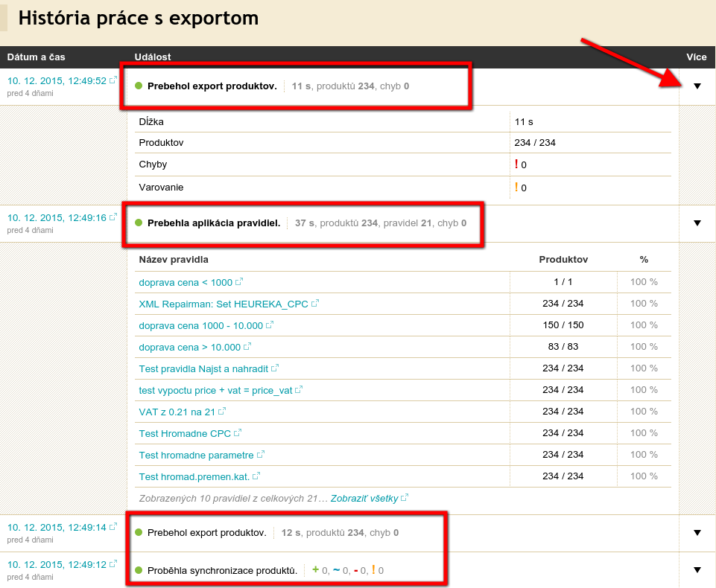Image resolution: width=716 pixels, height=588 pixels.
Task: Open the XML Repairman: Set HEUREKA_CPC rule
Action: (223, 304)
